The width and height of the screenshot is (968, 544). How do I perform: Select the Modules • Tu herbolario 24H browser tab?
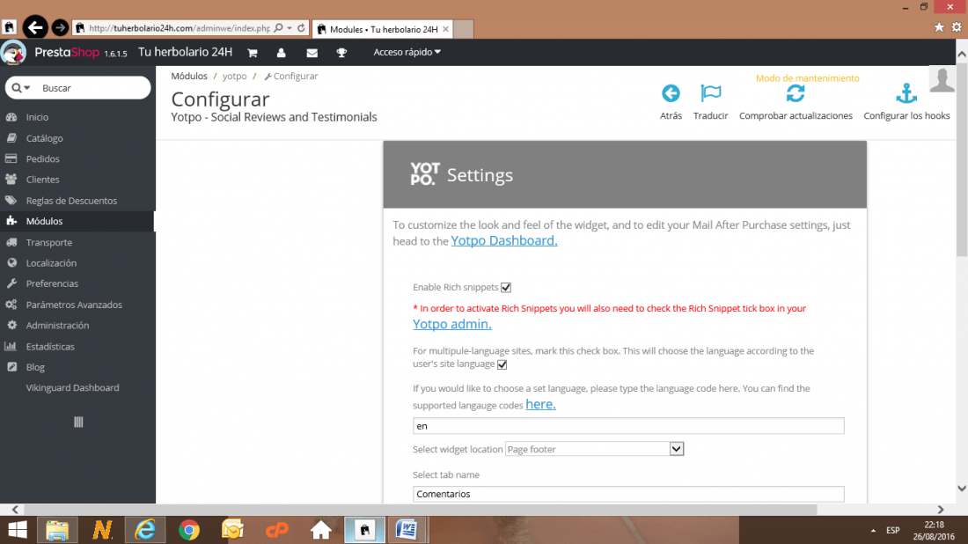(383, 29)
